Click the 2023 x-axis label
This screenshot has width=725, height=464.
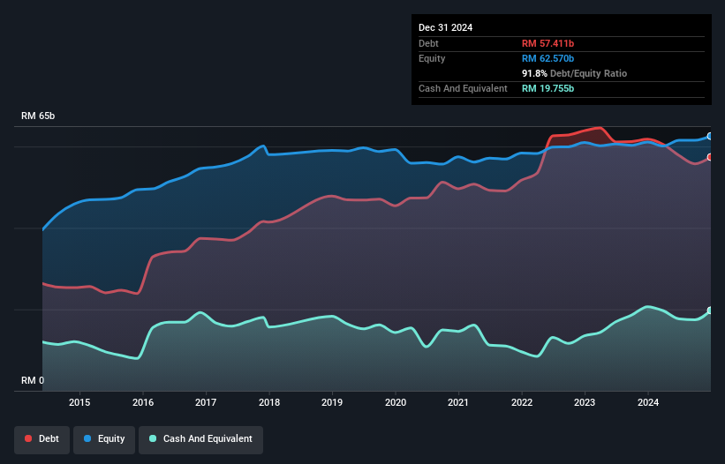point(585,402)
